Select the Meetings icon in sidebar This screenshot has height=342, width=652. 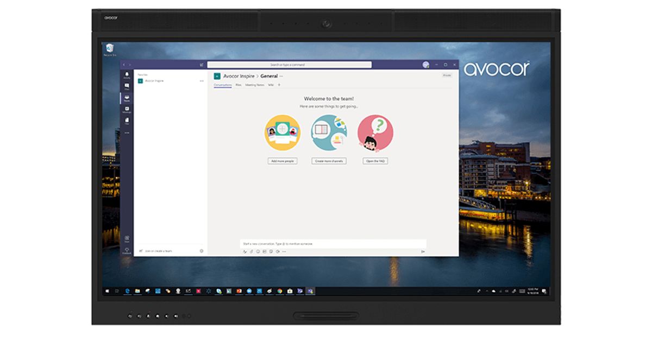[127, 110]
